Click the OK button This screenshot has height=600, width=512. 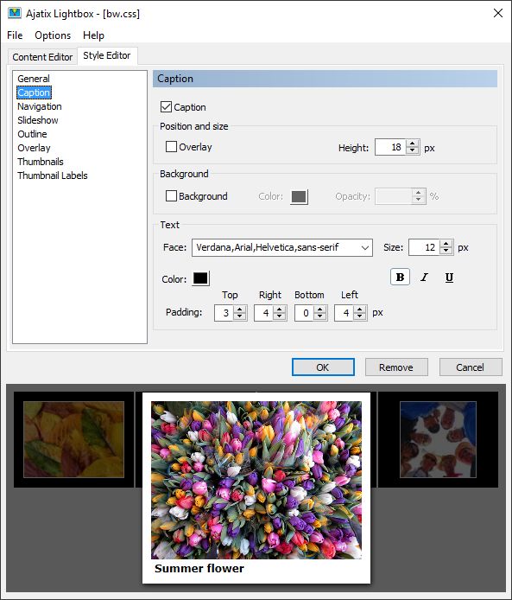pyautogui.click(x=323, y=367)
